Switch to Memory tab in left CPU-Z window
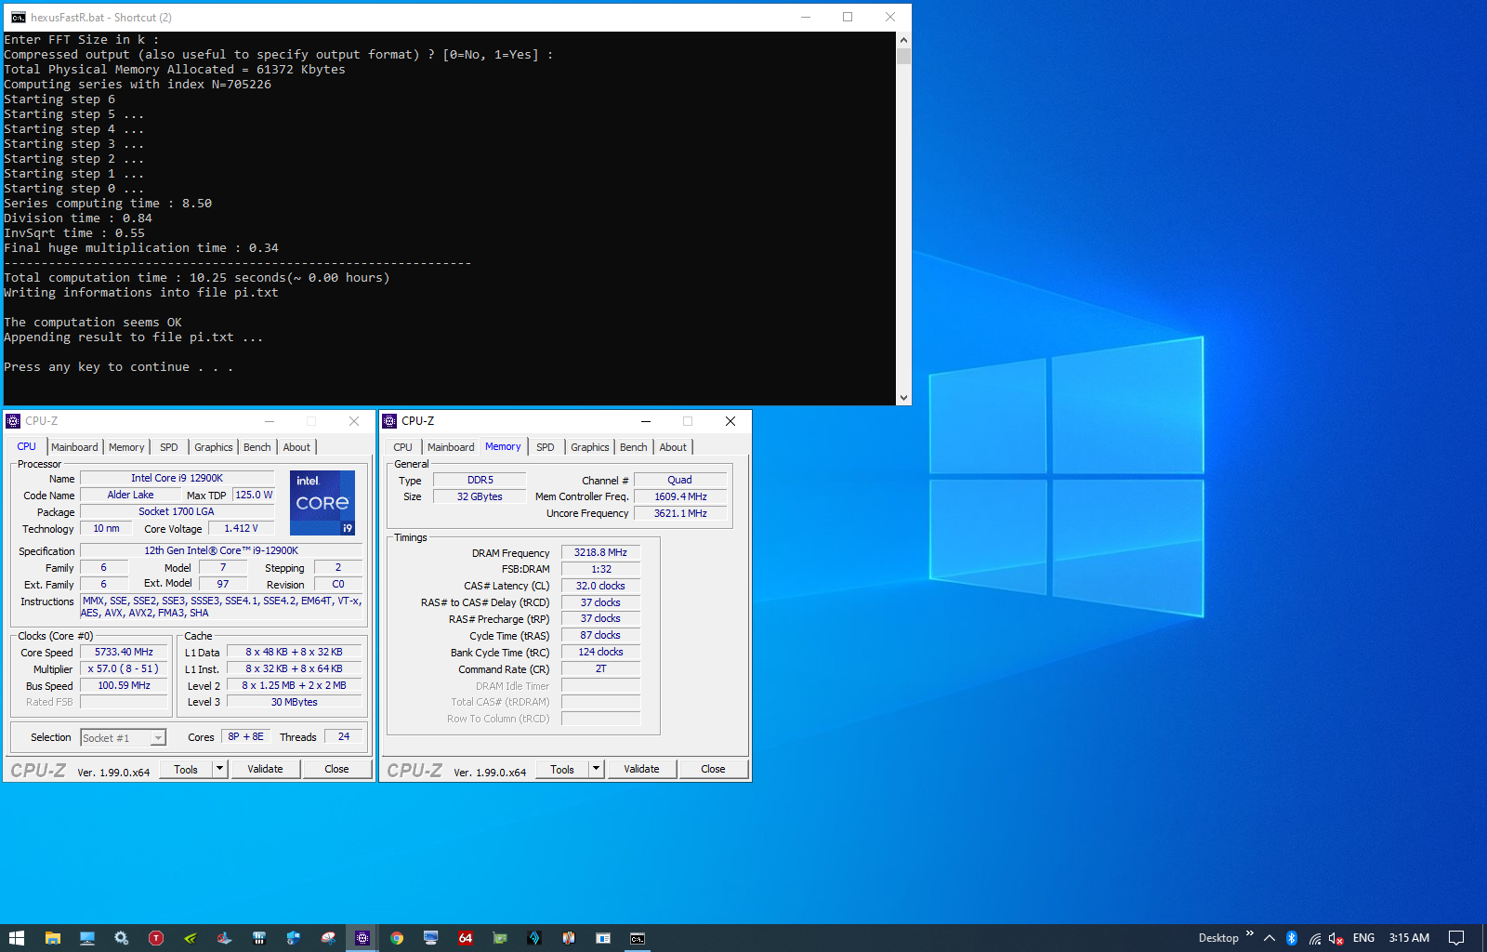1487x952 pixels. click(x=126, y=447)
